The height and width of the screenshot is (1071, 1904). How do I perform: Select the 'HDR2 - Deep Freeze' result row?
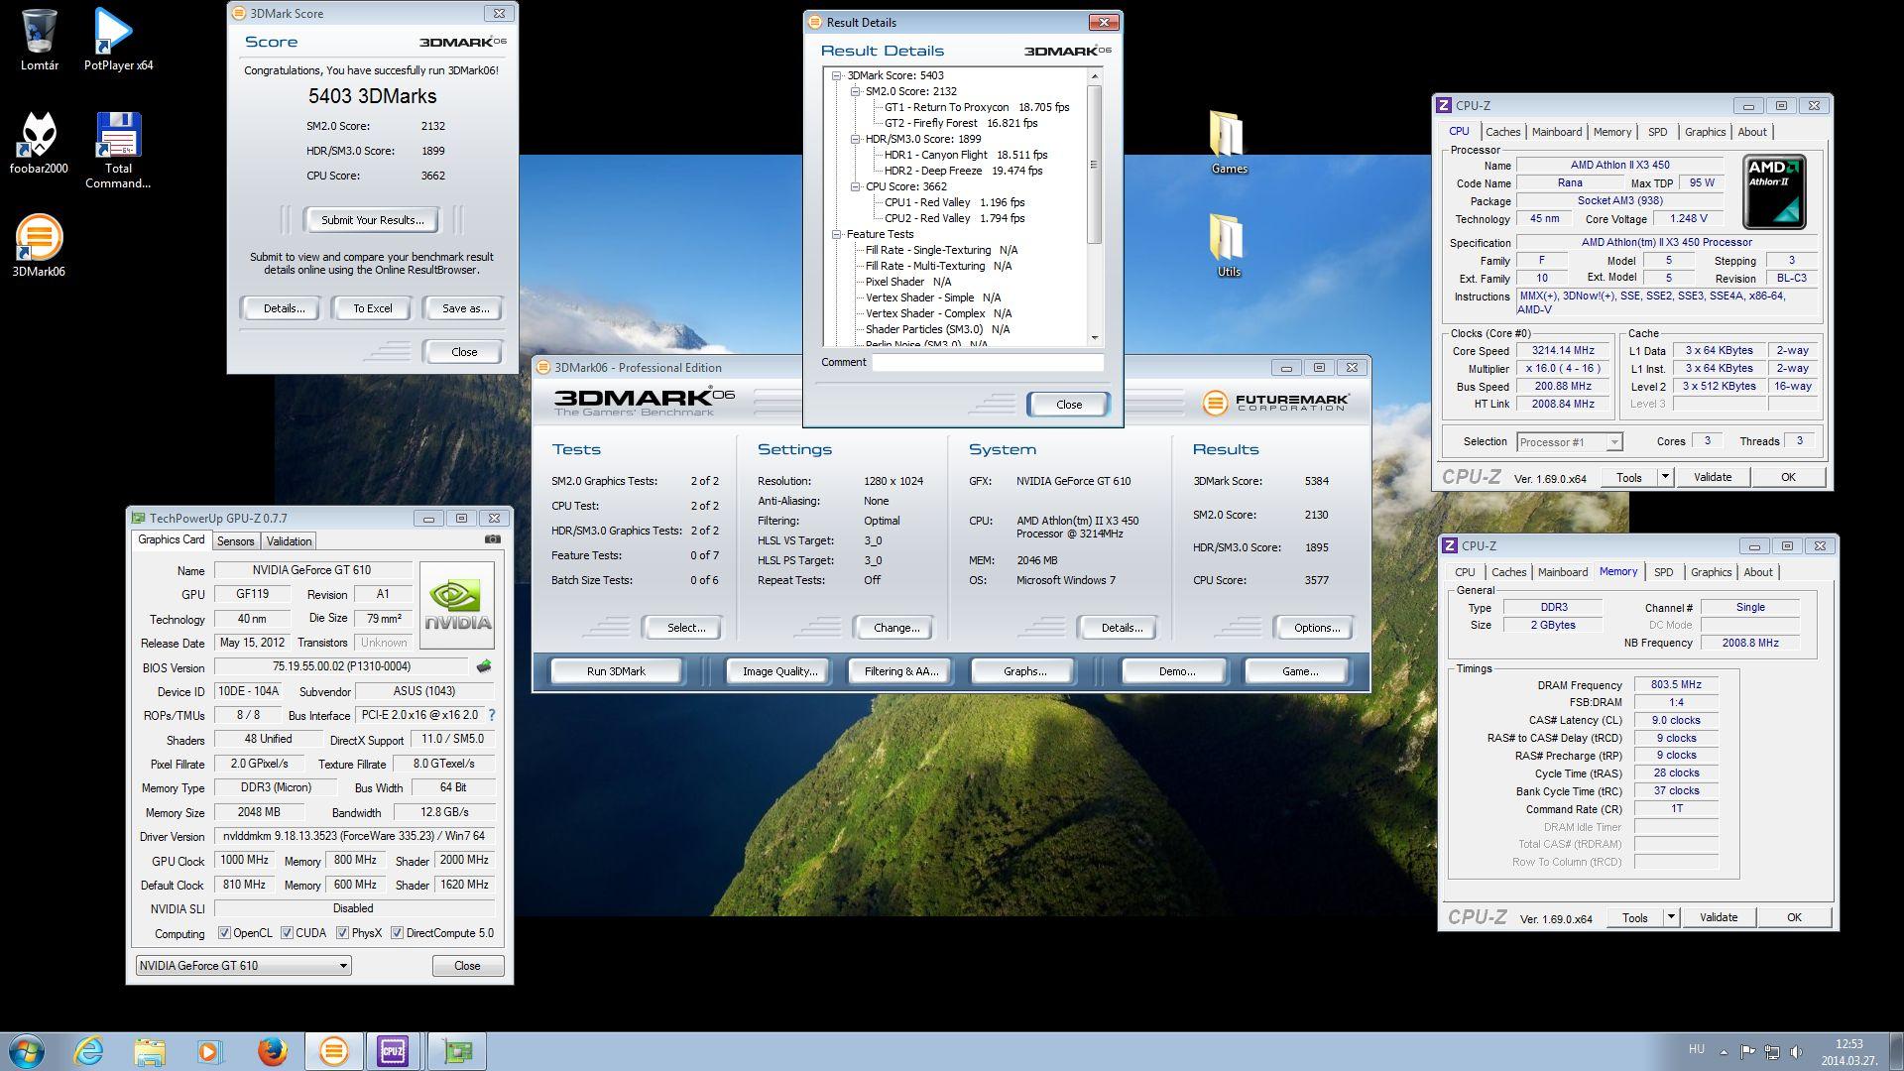click(963, 171)
